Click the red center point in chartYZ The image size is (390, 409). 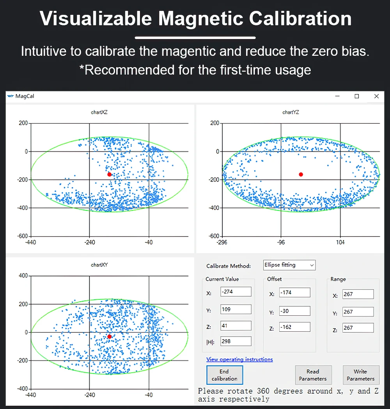pos(301,174)
